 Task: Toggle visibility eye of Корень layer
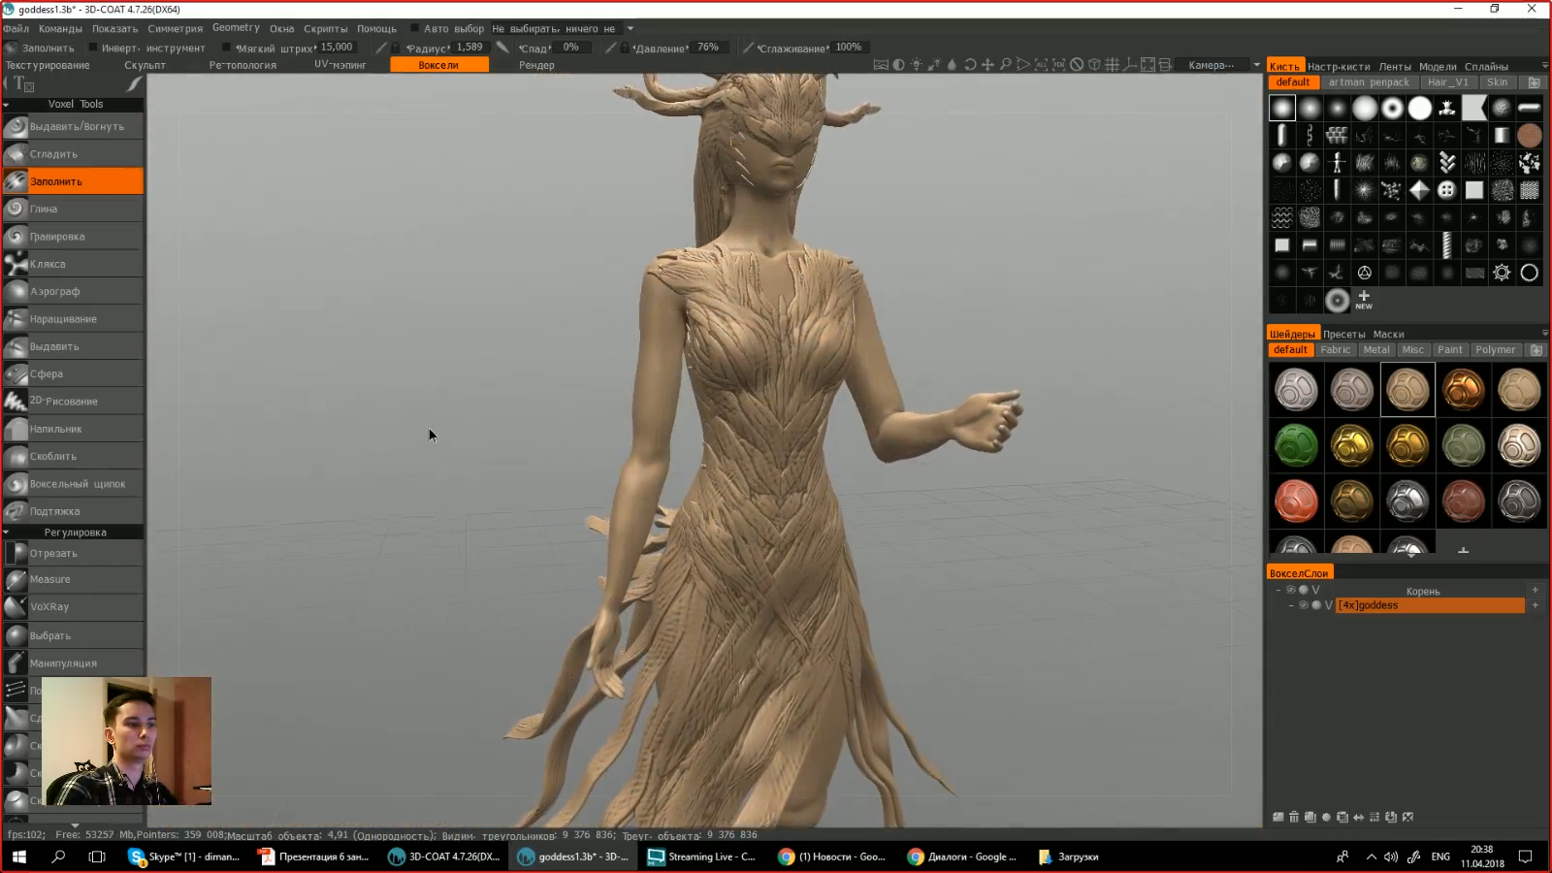click(x=1291, y=590)
